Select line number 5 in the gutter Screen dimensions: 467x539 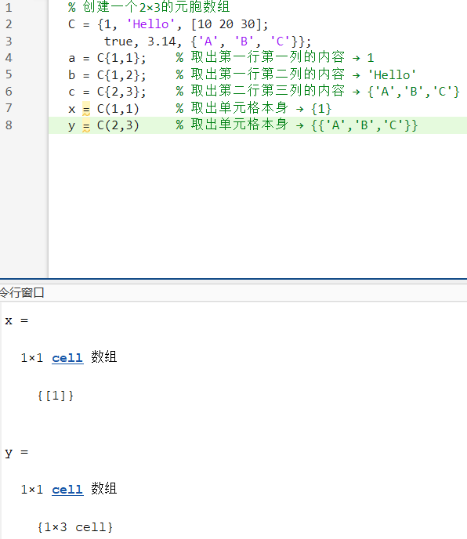[9, 74]
